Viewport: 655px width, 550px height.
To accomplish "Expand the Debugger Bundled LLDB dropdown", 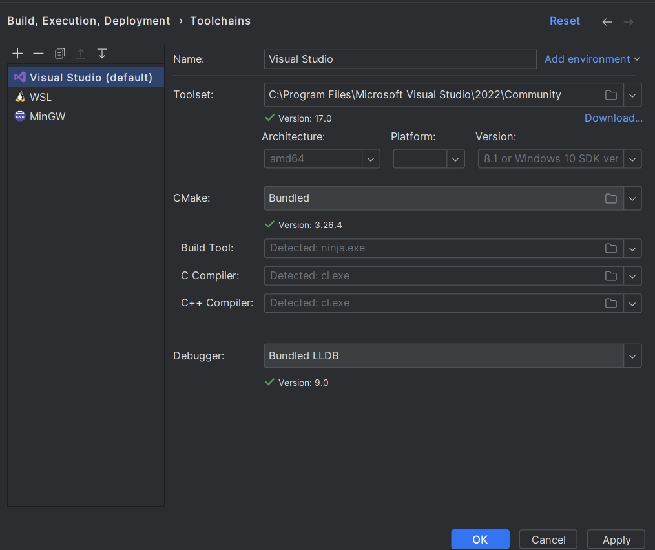I will click(632, 356).
